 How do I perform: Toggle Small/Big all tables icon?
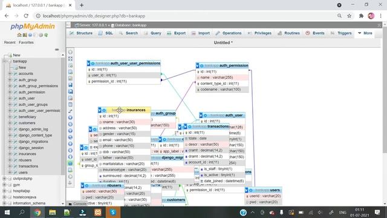point(70,150)
